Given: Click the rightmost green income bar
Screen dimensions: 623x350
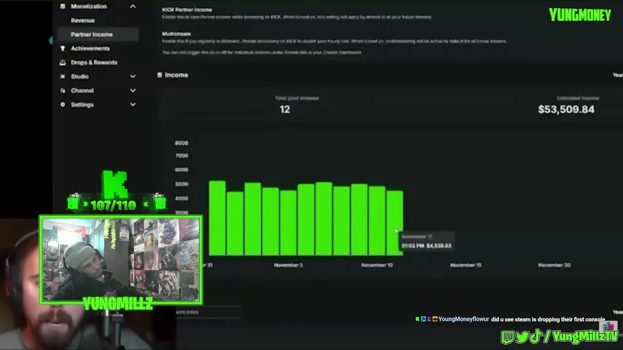Looking at the screenshot, I should pos(395,223).
